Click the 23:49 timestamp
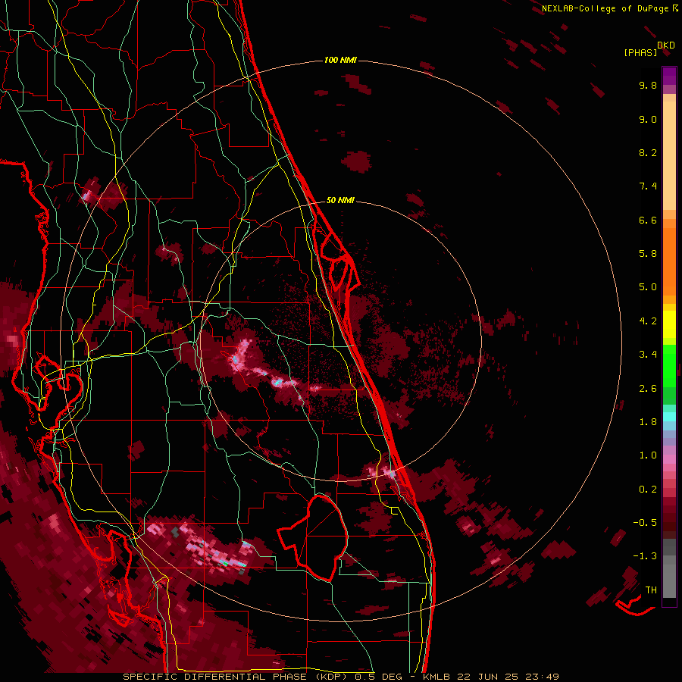This screenshot has width=682, height=682. 542,677
